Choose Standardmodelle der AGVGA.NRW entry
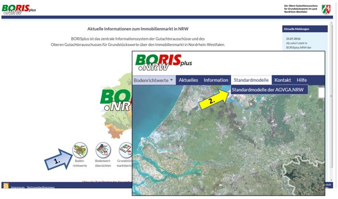This screenshot has width=338, height=199. click(x=269, y=90)
